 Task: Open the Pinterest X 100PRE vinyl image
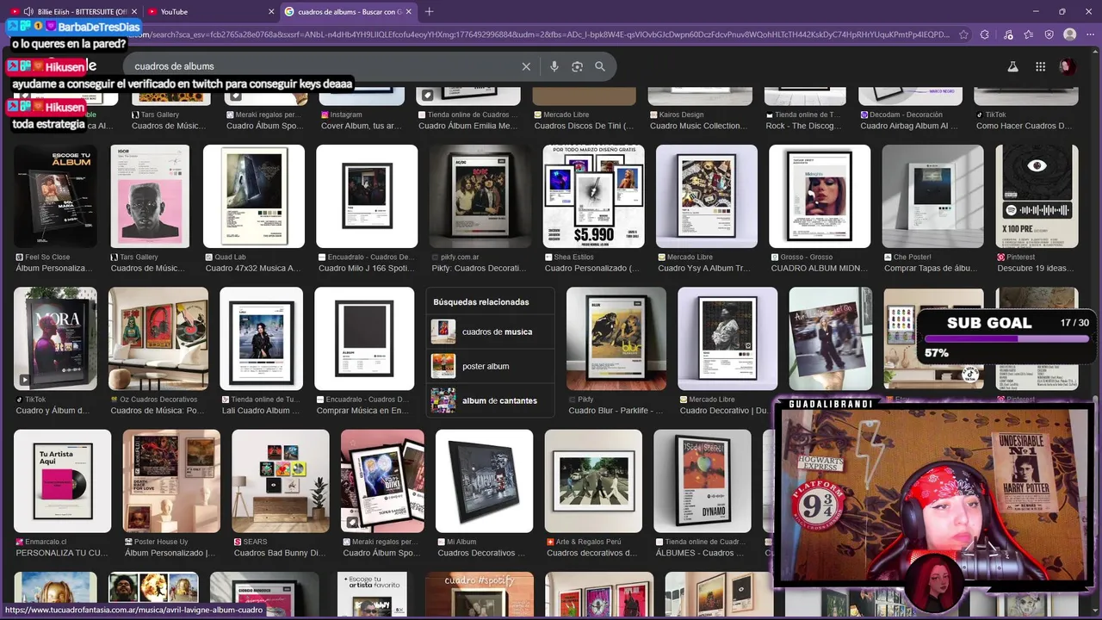pyautogui.click(x=1037, y=196)
